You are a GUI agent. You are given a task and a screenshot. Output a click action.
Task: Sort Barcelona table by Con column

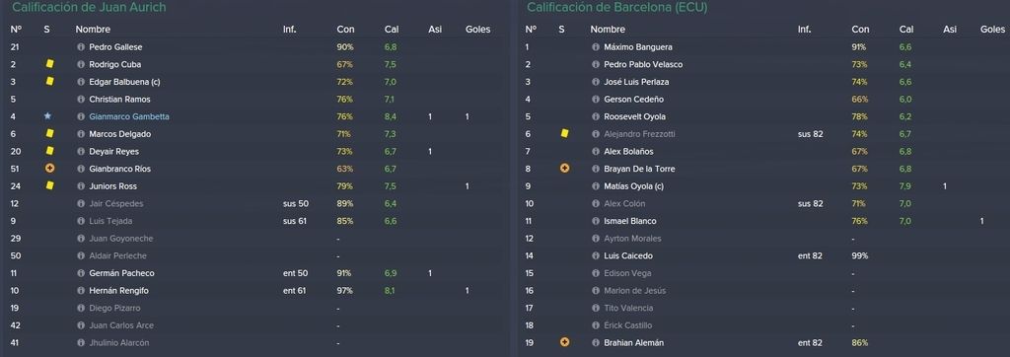860,29
